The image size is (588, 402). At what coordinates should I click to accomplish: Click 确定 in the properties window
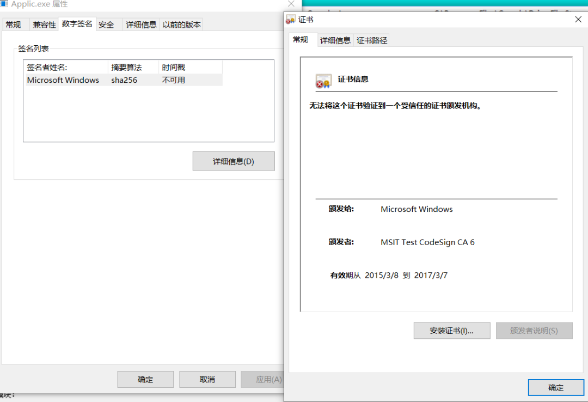click(x=145, y=380)
